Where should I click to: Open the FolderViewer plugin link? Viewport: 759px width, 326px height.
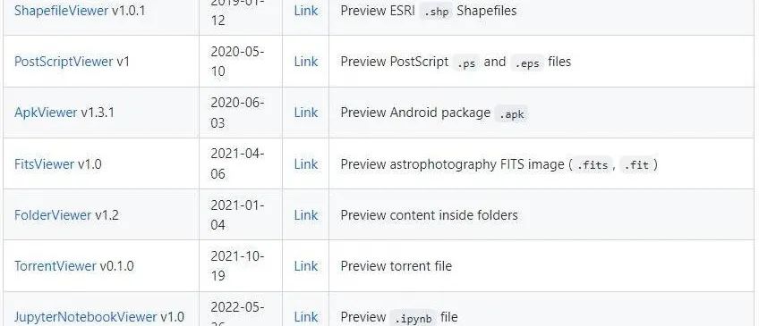point(53,215)
